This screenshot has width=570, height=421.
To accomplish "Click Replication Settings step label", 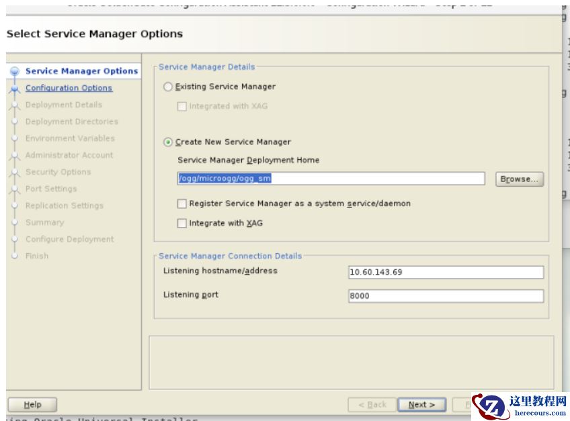I will coord(65,205).
